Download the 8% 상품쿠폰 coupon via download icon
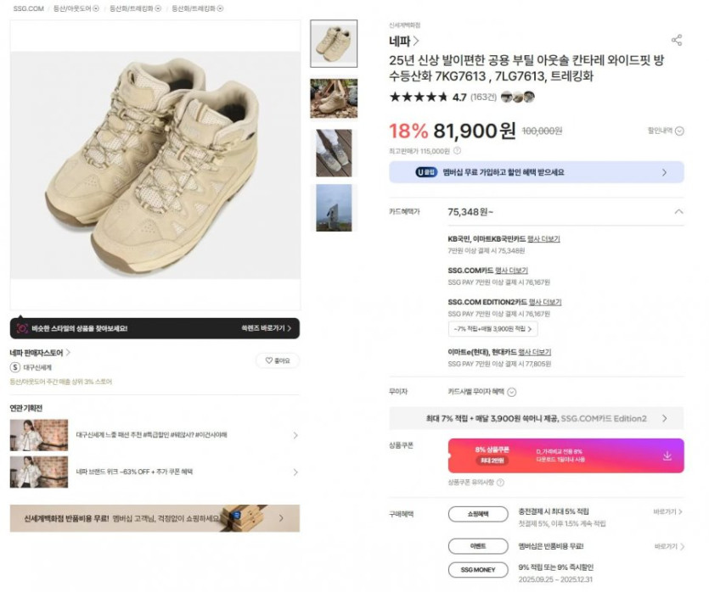The image size is (709, 592). (x=667, y=455)
